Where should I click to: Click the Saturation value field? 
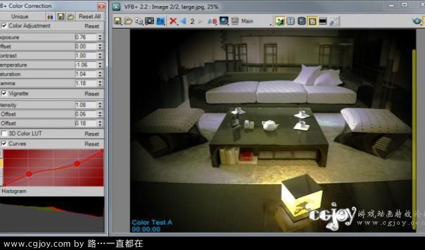pyautogui.click(x=86, y=74)
